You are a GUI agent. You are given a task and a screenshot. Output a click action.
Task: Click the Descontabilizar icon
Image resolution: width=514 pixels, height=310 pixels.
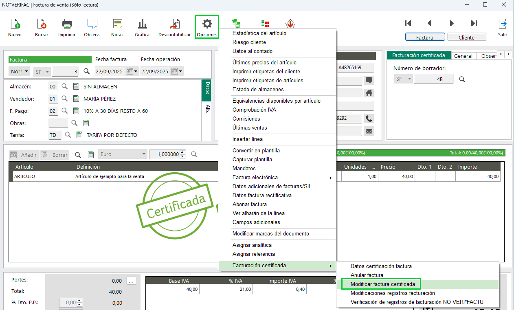pos(175,24)
